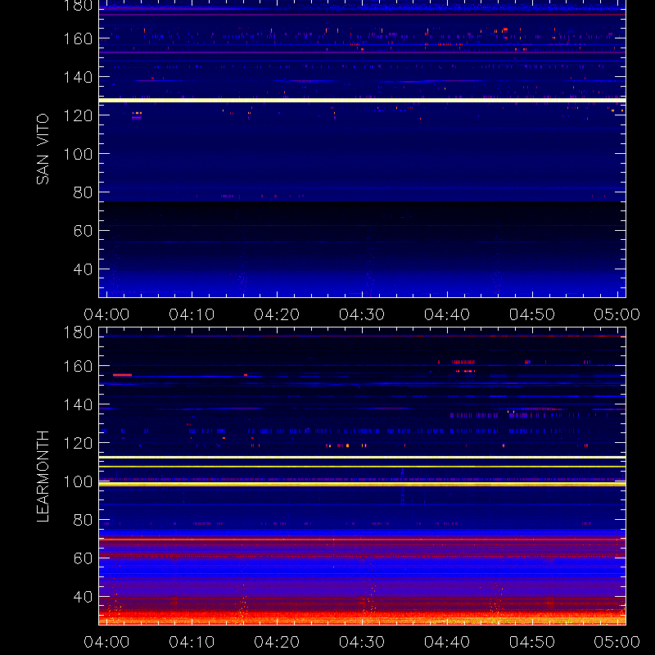Select the 40 tick label on the Learmonth plot
The width and height of the screenshot is (655, 655).
84,597
